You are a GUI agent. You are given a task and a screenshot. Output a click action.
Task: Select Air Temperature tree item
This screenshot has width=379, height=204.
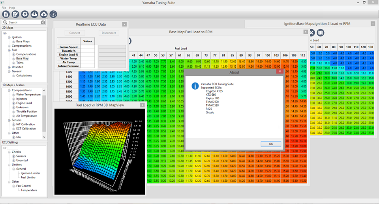tap(26, 116)
